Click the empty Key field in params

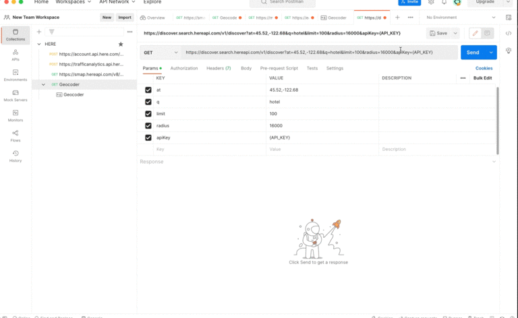click(x=210, y=150)
